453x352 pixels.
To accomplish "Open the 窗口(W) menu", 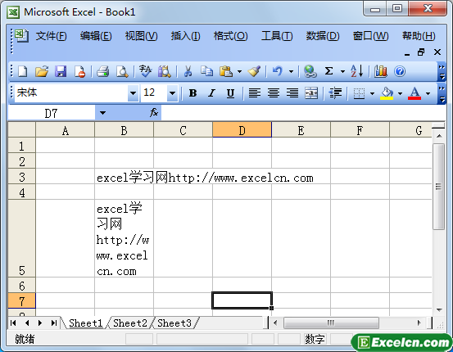I will (x=370, y=36).
